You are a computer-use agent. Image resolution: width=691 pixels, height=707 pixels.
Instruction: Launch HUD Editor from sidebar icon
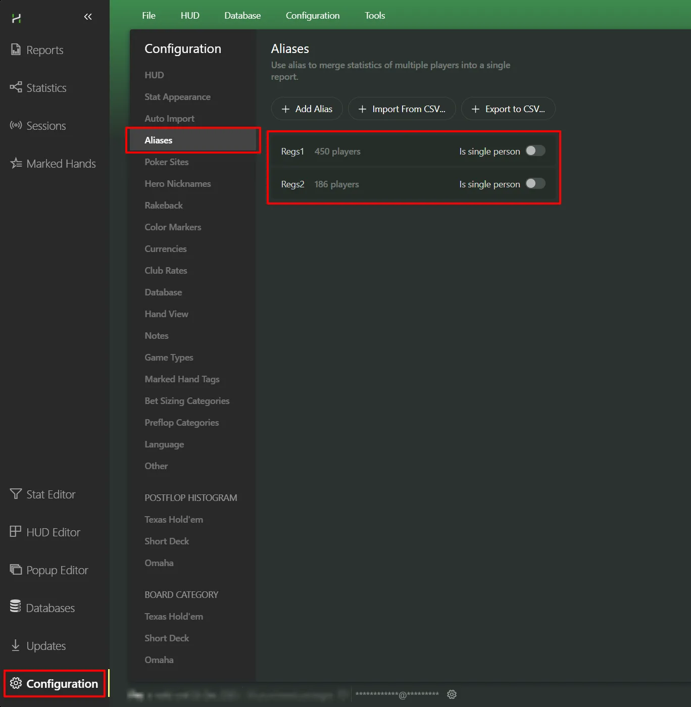click(16, 532)
